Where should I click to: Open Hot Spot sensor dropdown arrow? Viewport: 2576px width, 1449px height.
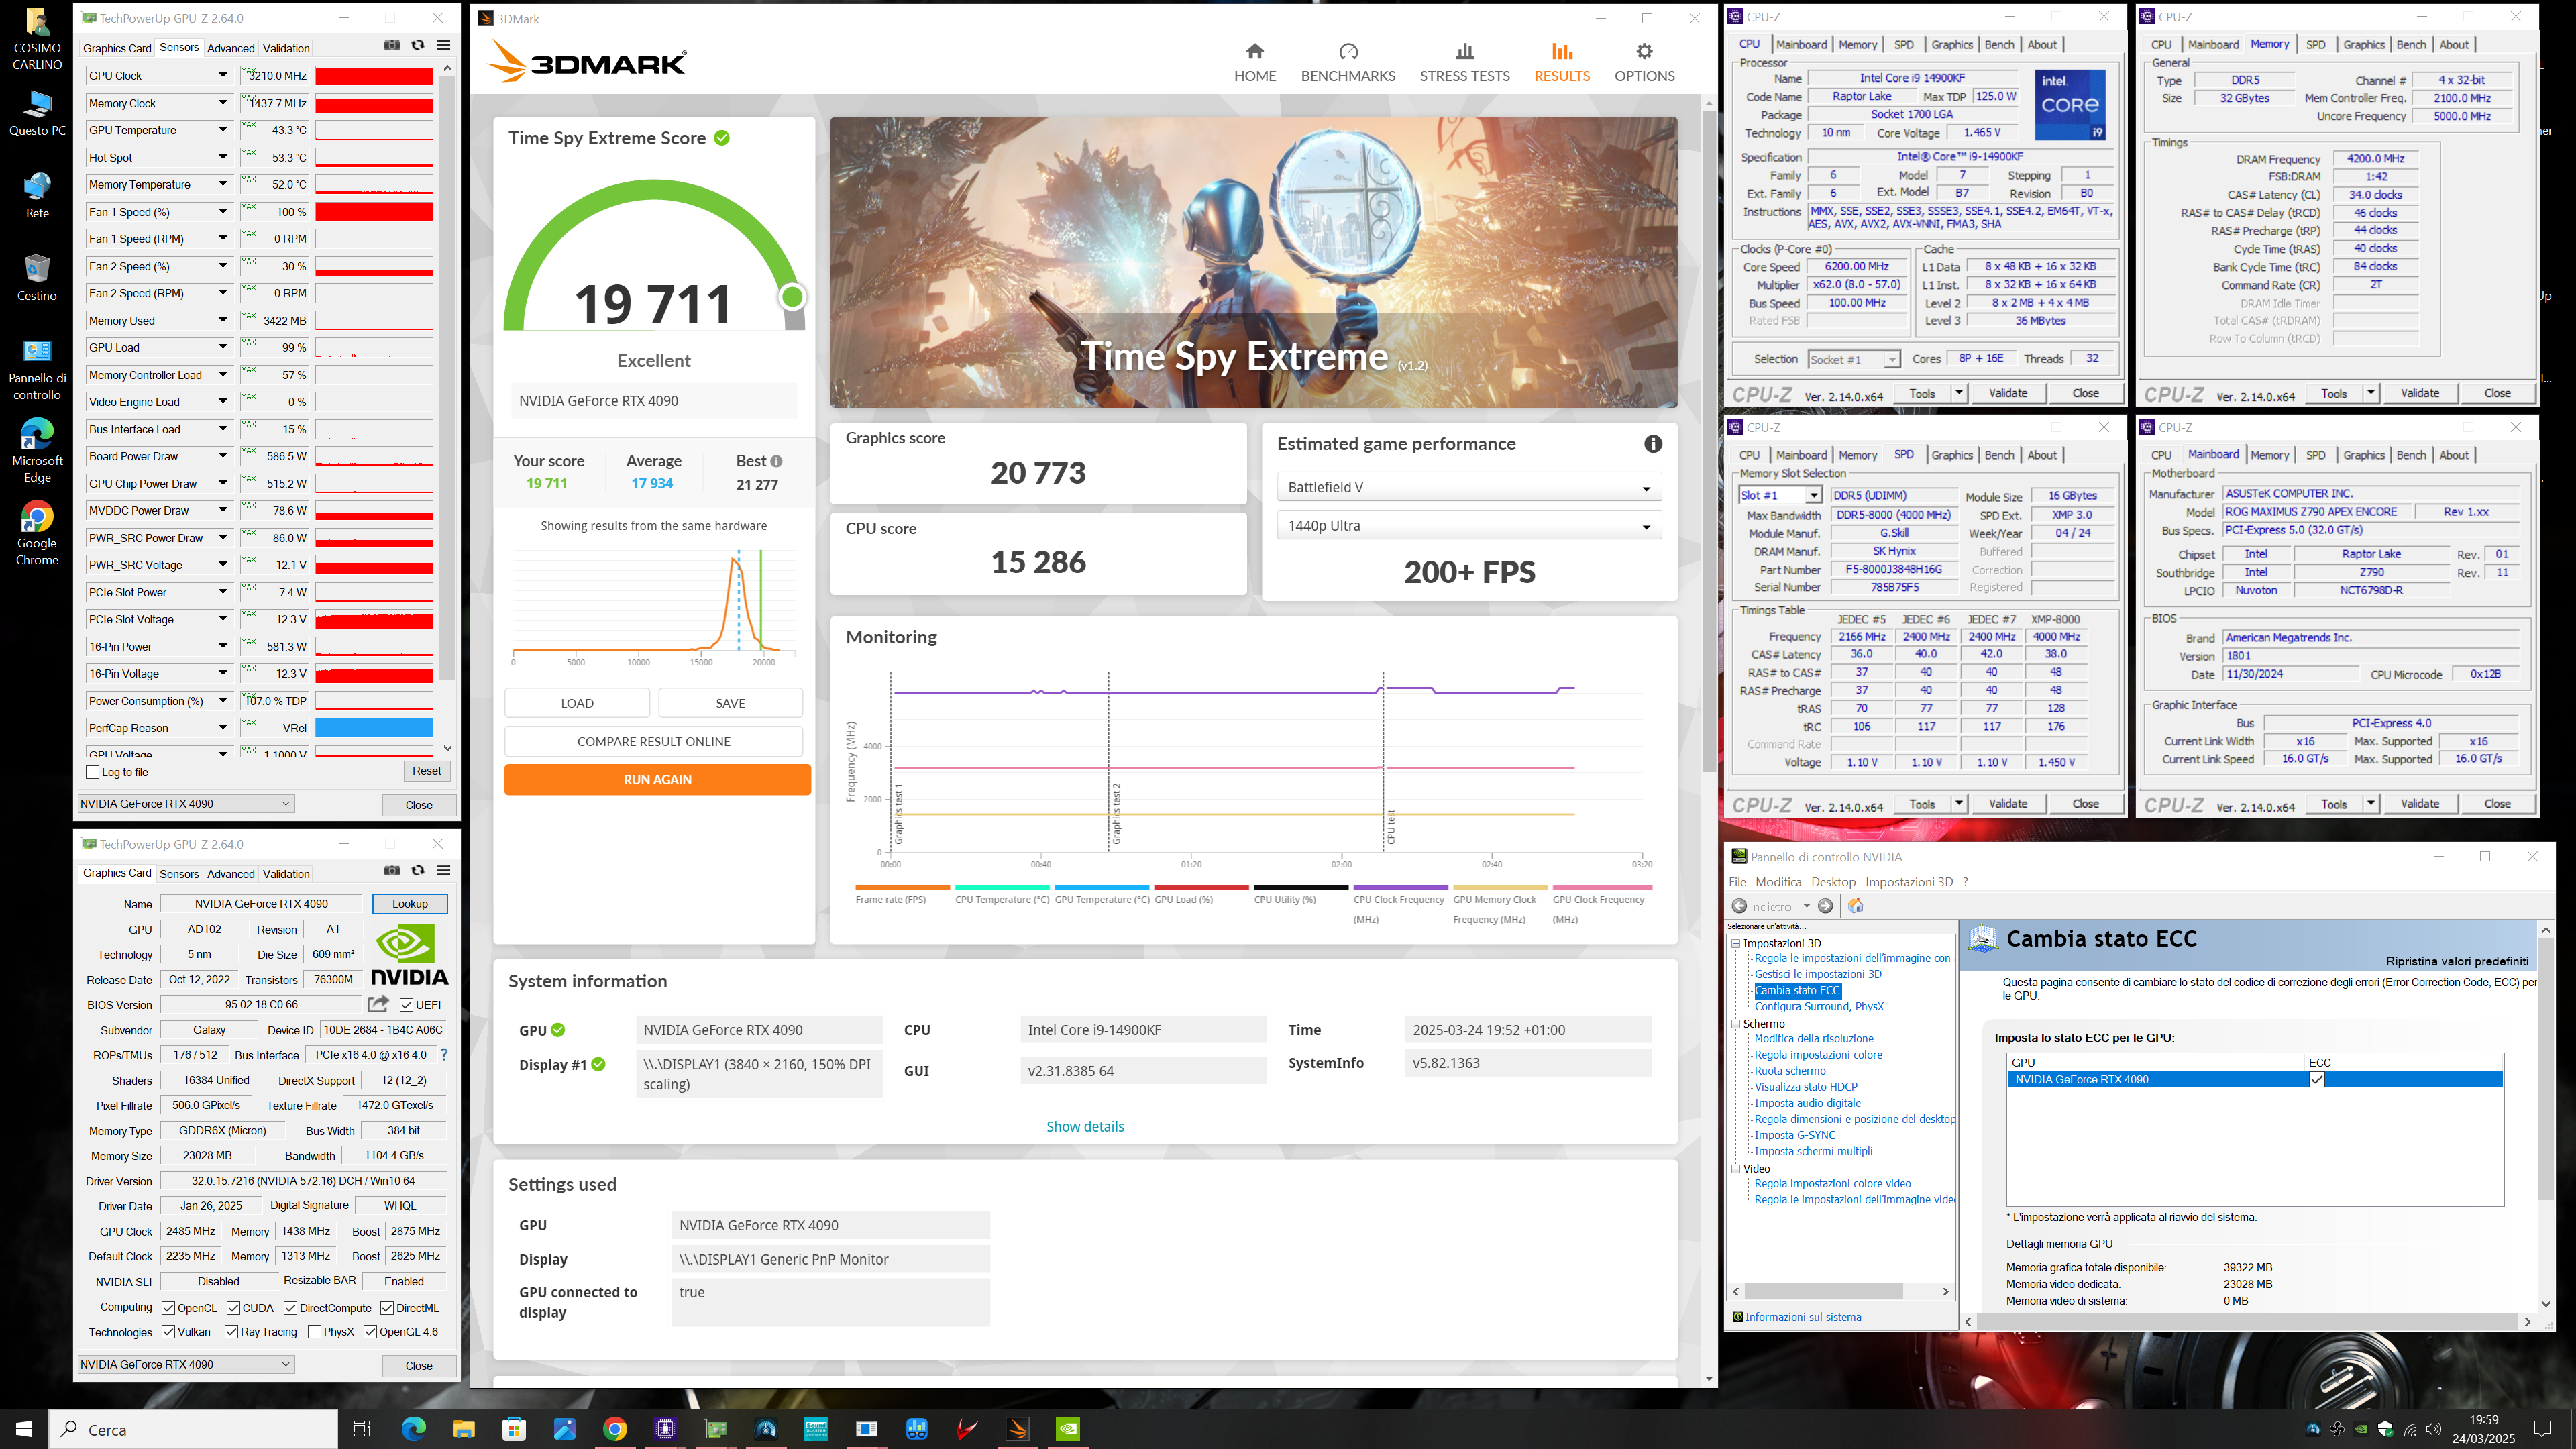(223, 157)
